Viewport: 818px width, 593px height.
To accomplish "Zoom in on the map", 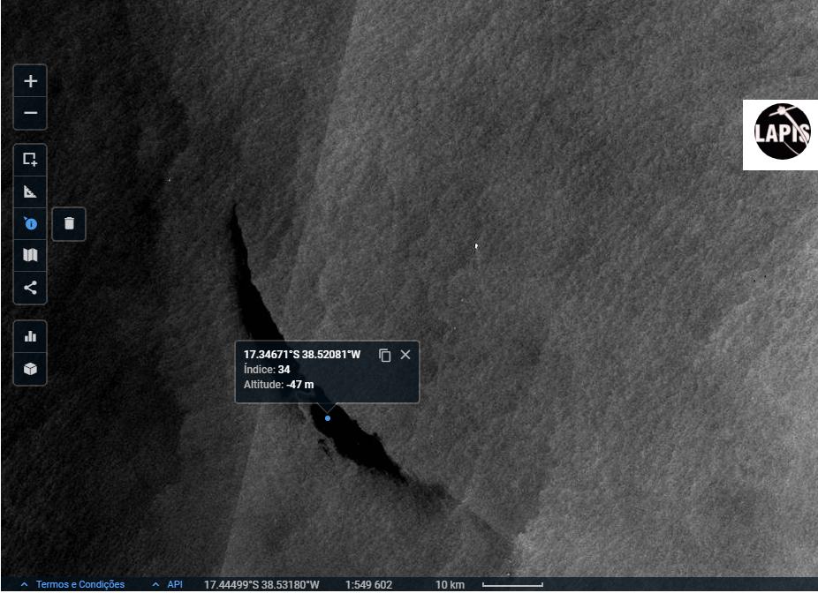I will coord(30,81).
